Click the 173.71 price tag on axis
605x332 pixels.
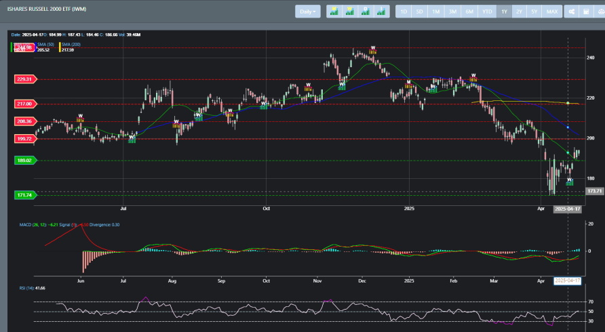pyautogui.click(x=594, y=191)
